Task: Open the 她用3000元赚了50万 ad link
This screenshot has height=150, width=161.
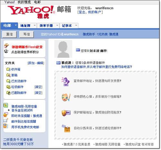Action: point(18,144)
